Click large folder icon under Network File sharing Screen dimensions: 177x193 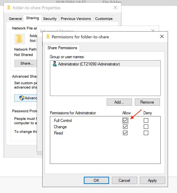coord(19,39)
